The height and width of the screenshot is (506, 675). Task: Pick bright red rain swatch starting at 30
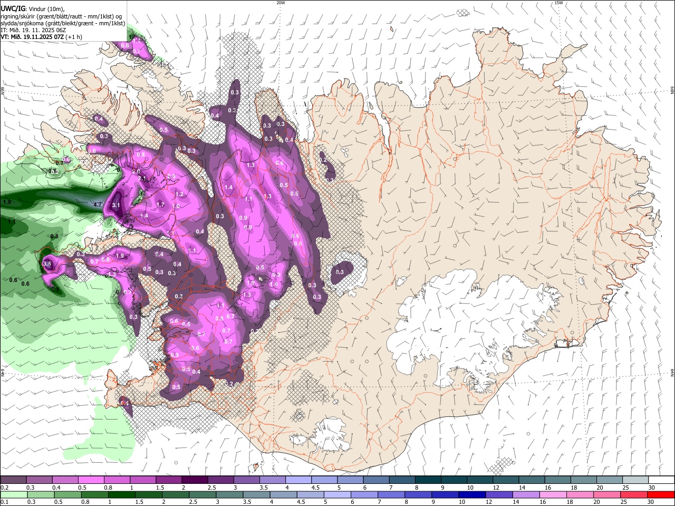[x=661, y=494]
